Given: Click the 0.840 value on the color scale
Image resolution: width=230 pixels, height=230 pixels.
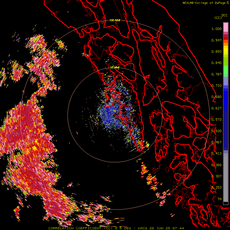Looking at the screenshot, I should (x=216, y=63).
